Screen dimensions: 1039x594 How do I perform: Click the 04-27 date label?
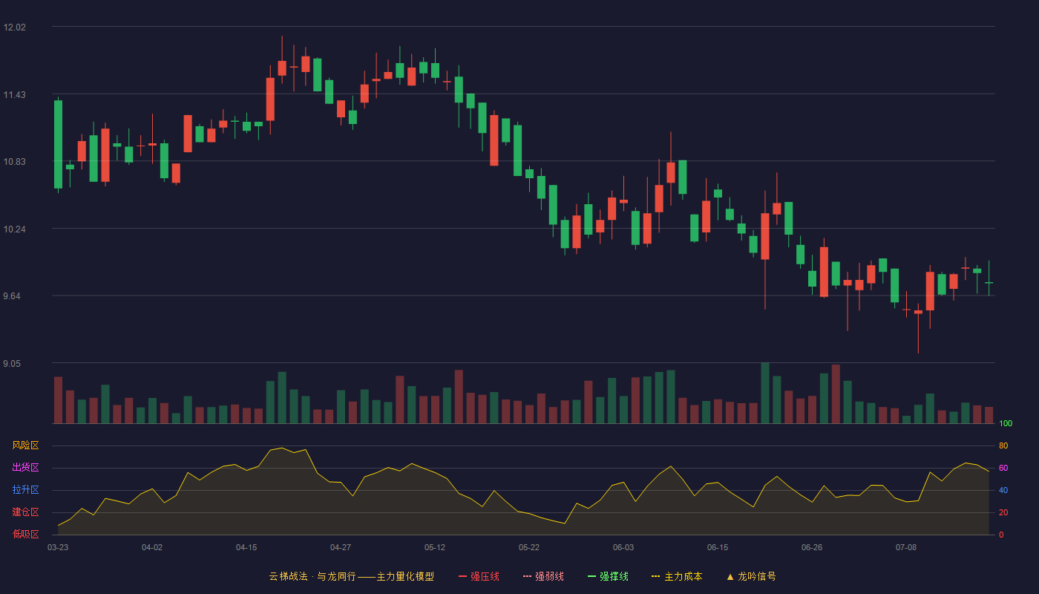tap(341, 547)
